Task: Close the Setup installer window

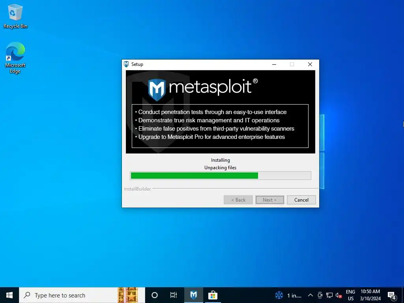Action: click(x=310, y=64)
